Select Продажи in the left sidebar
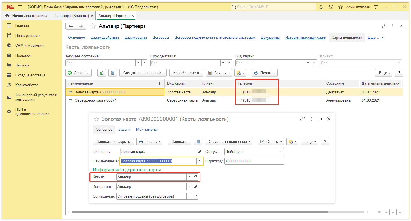This screenshot has width=411, height=221. click(23, 55)
